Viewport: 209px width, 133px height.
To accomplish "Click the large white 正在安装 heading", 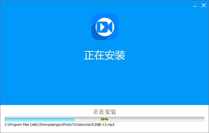I will [x=104, y=55].
